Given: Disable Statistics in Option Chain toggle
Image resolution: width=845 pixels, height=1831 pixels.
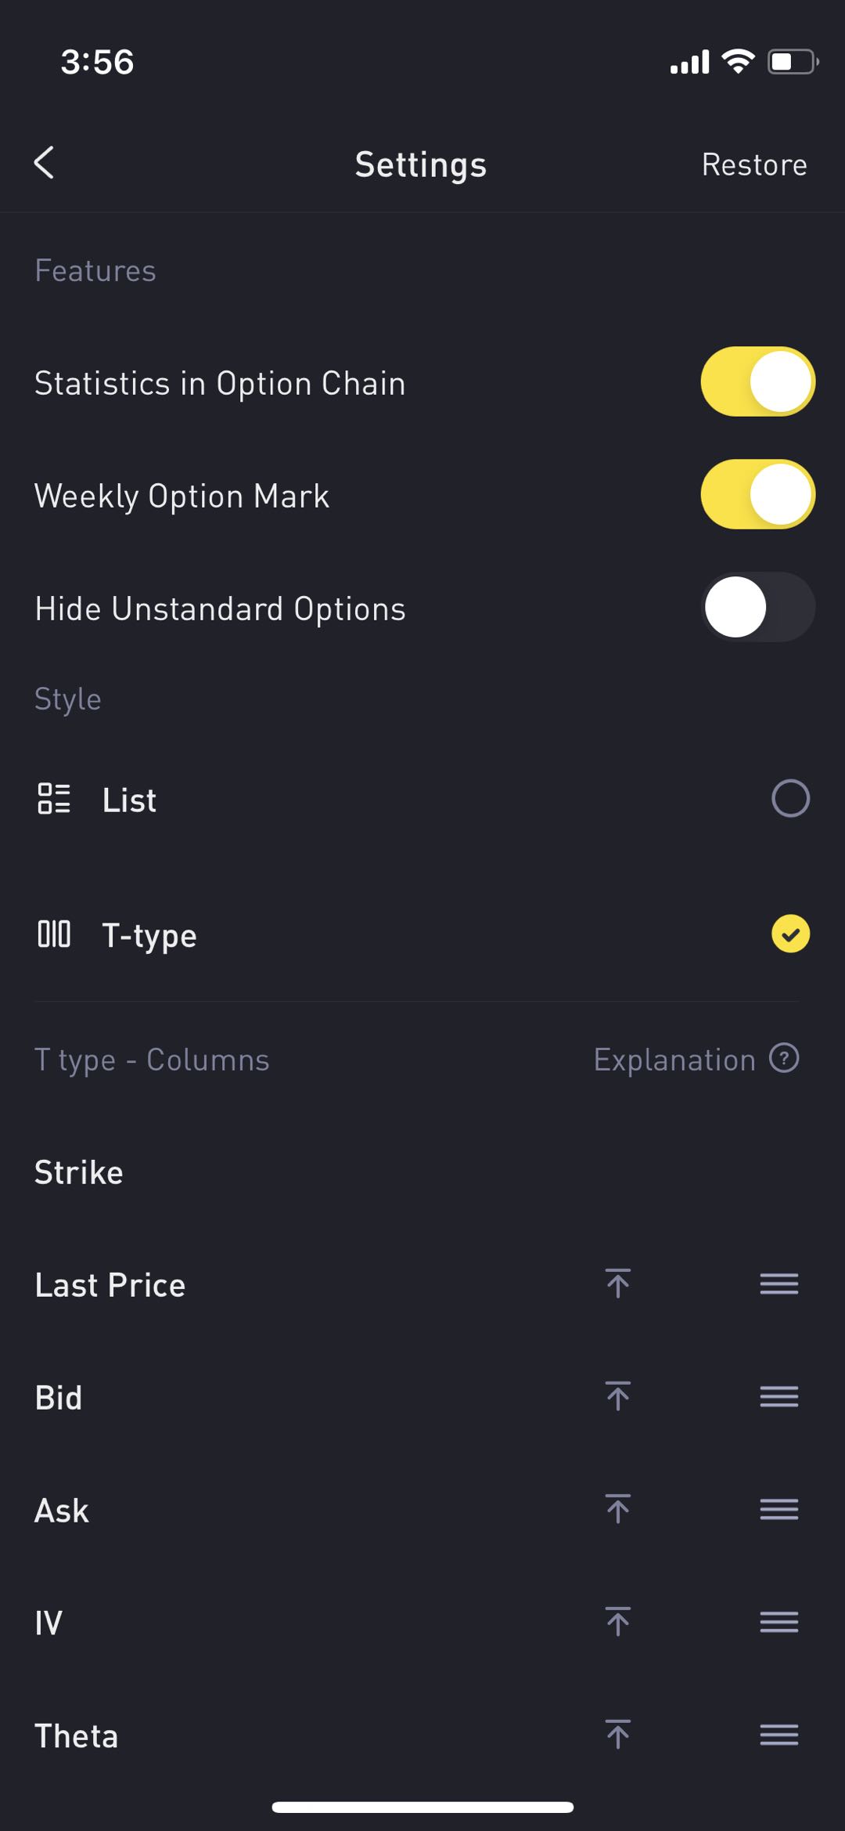Looking at the screenshot, I should tap(757, 381).
